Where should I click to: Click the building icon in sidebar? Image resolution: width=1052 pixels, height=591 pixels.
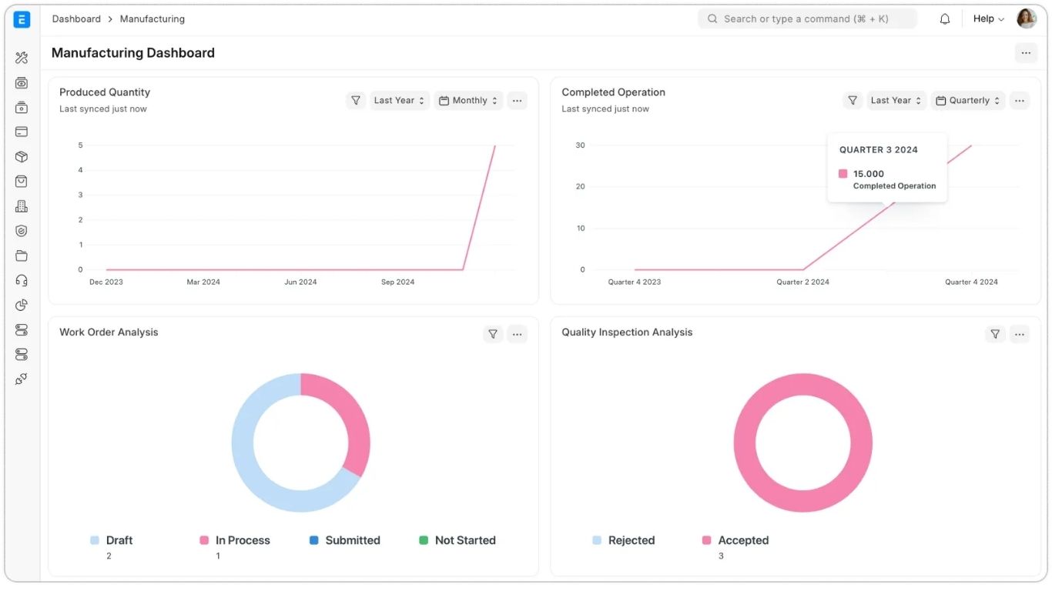[x=22, y=206]
